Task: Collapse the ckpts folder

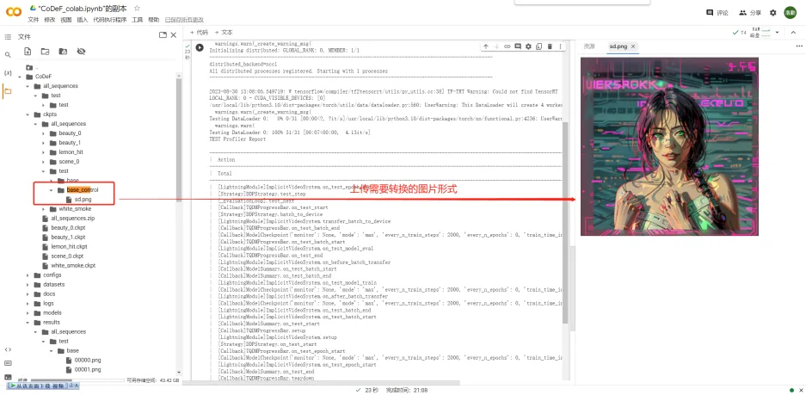Action: tap(28, 114)
